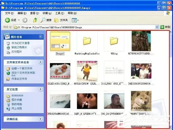The height and width of the screenshot is (130, 173).
Task: Select the Image1 folder thumbnail
Action: 60,41
